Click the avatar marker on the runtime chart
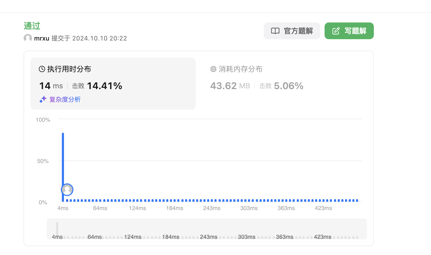 pos(67,190)
